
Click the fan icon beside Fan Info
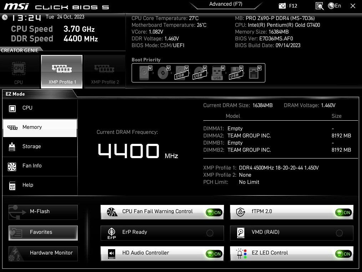tap(12, 167)
